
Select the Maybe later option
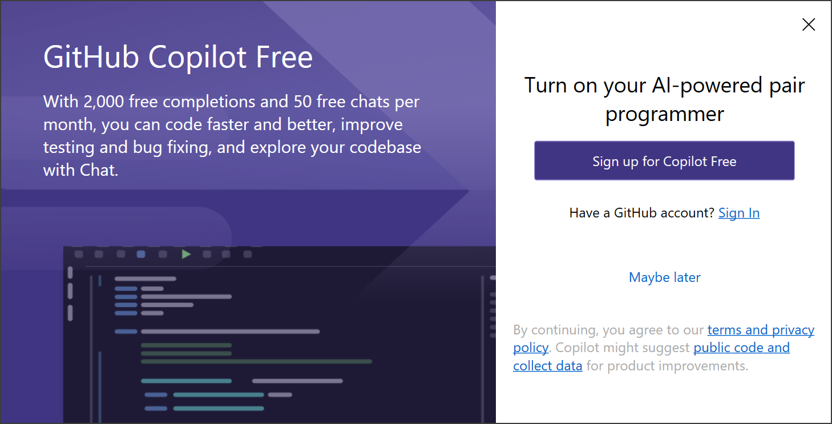664,277
